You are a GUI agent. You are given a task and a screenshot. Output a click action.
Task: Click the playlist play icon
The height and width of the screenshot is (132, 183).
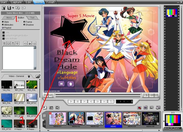tap(30, 43)
